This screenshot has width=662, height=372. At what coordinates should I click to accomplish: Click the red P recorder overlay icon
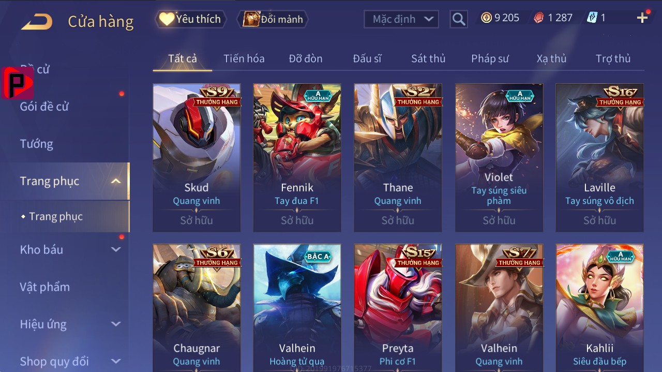[x=18, y=83]
